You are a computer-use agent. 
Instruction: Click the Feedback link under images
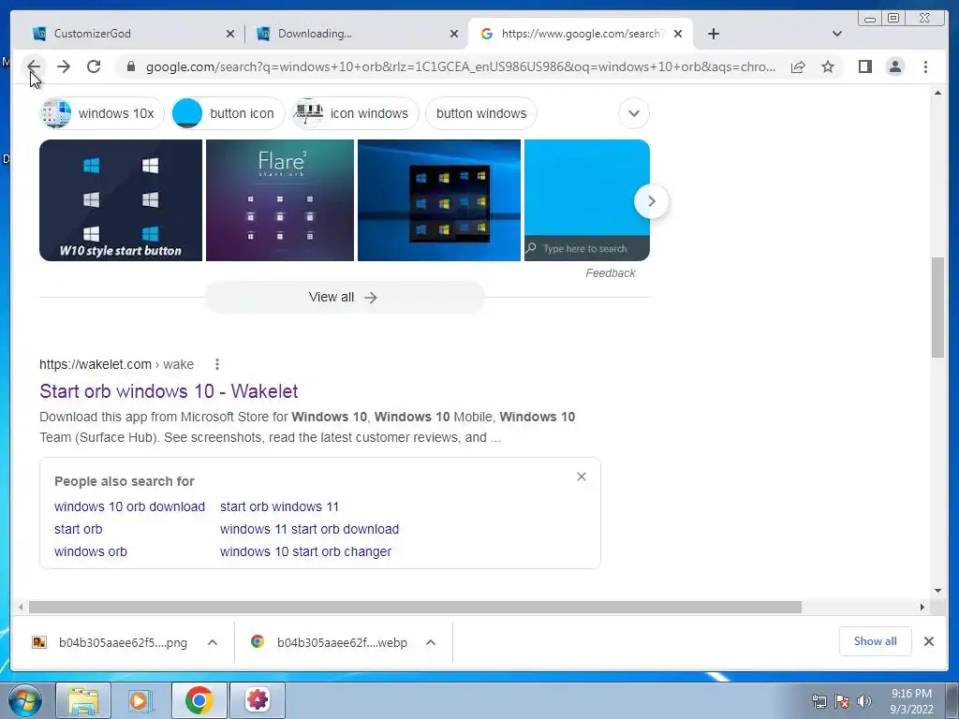click(x=611, y=273)
